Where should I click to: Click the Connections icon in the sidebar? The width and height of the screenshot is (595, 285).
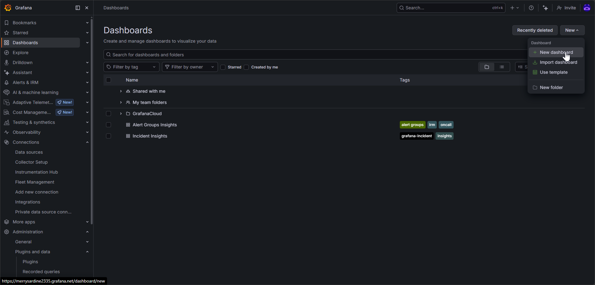[x=7, y=142]
